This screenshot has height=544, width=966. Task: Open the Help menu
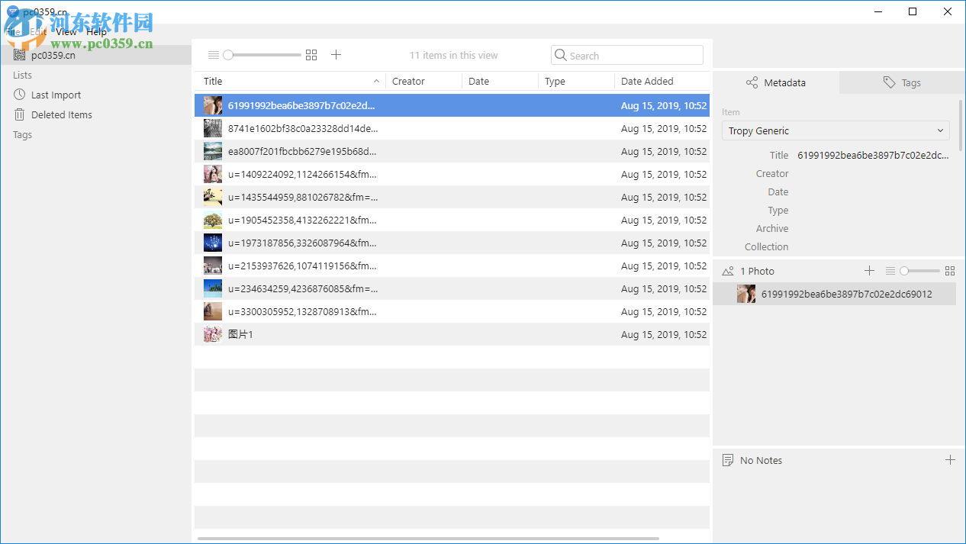97,32
